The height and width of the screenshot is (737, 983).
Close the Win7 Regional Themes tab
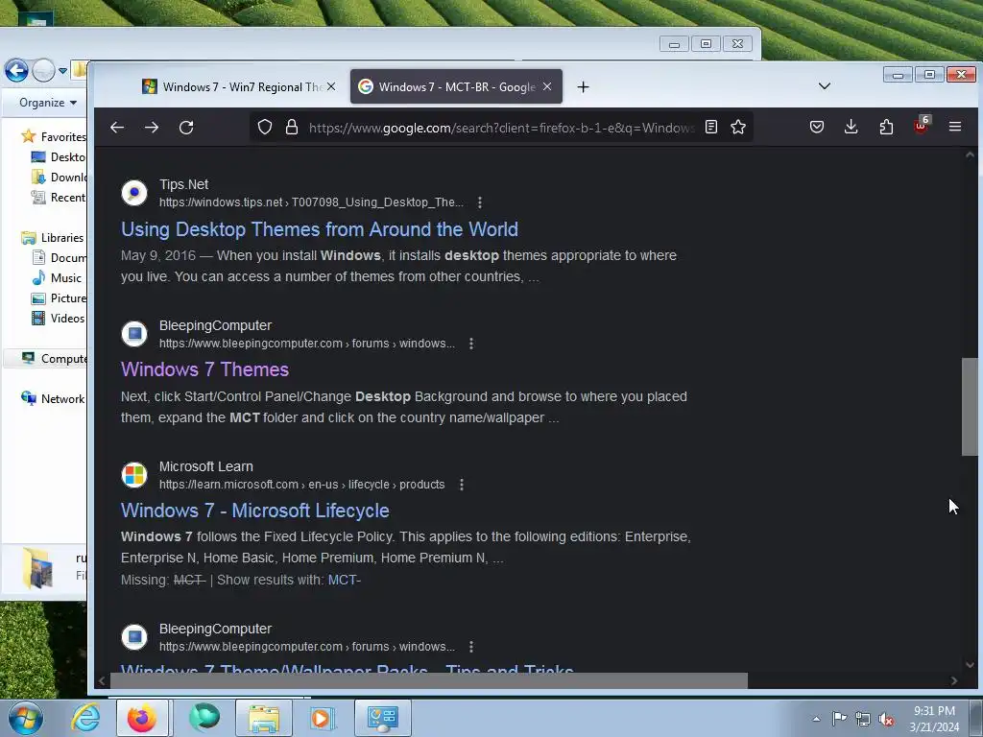pos(331,86)
